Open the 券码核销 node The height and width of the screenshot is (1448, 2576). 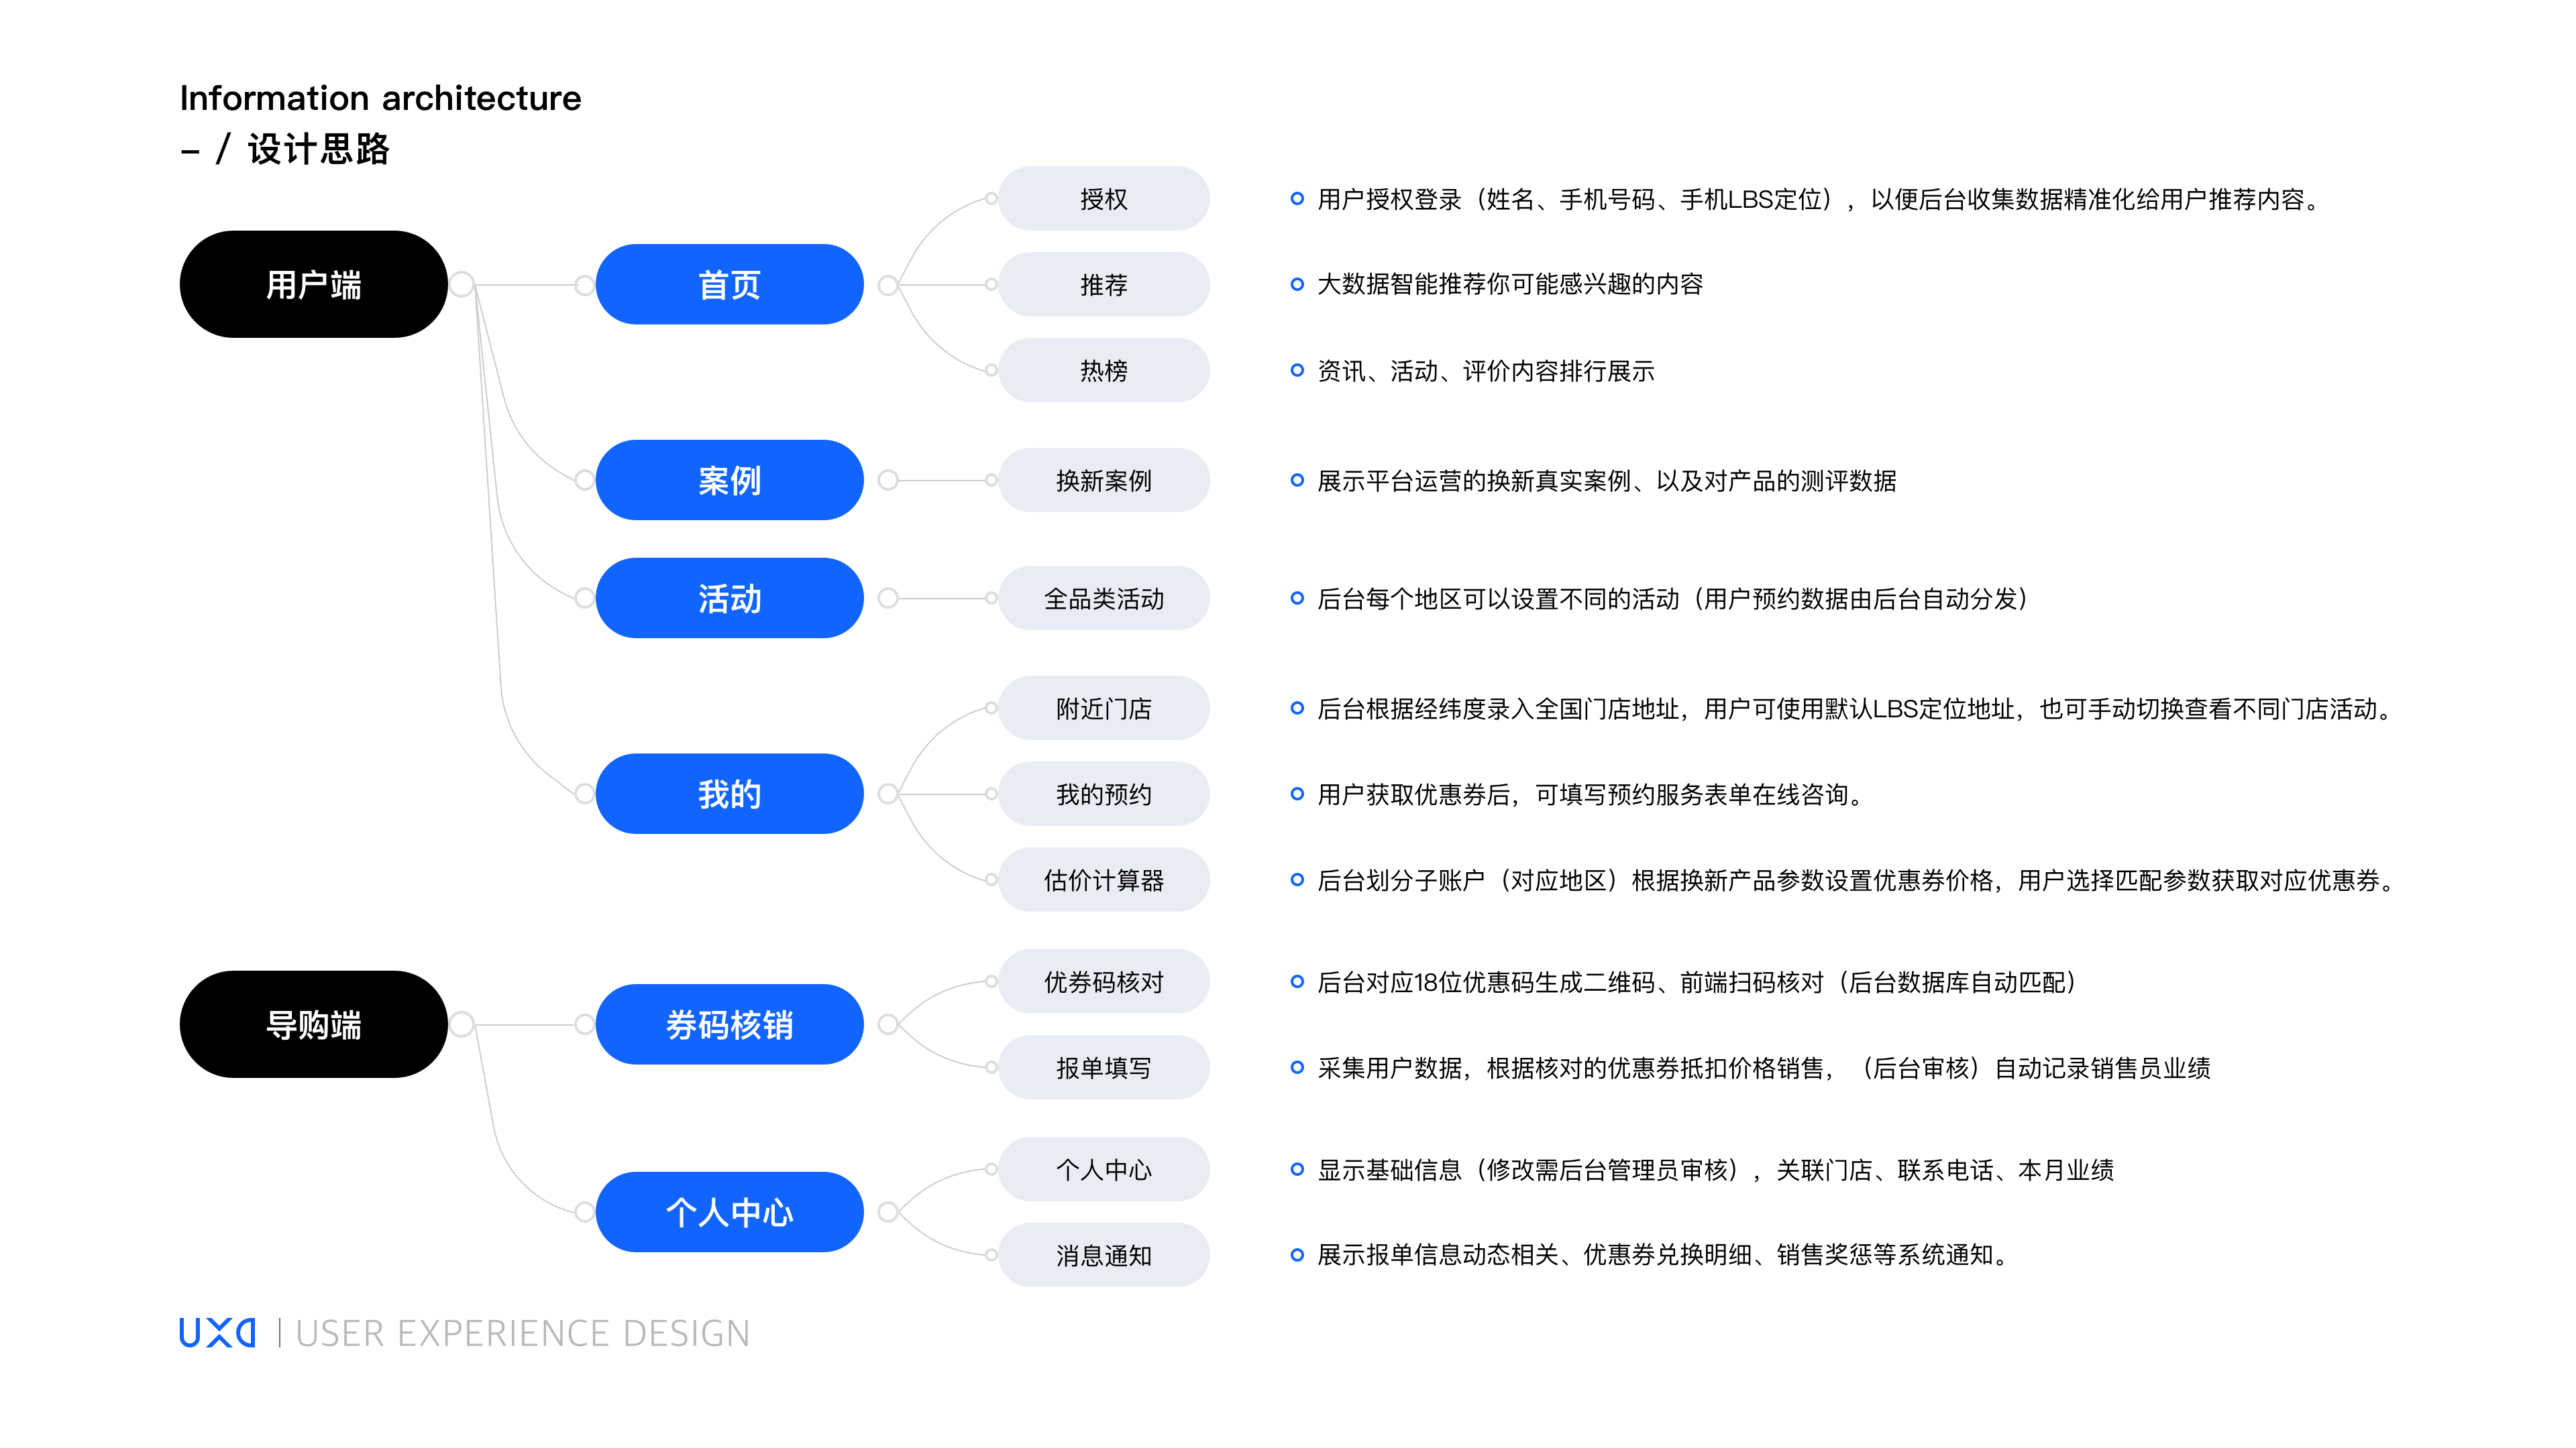[x=729, y=1023]
